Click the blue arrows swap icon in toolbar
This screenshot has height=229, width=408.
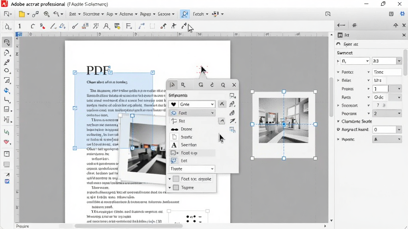coord(141,26)
